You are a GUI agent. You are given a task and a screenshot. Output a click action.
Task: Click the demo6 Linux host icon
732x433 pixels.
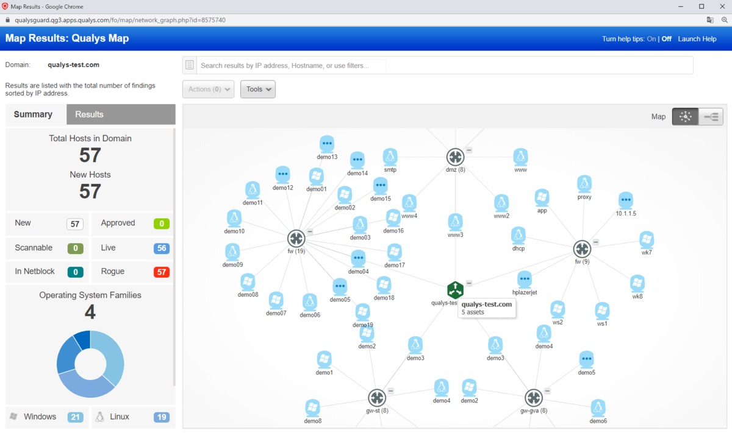(598, 408)
